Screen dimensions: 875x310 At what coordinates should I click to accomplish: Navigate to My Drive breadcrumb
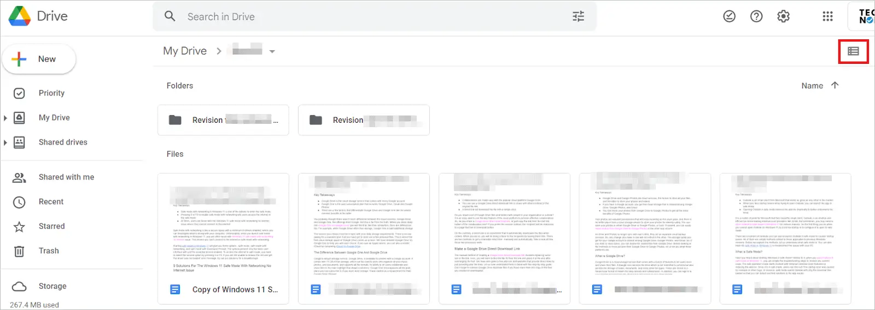pyautogui.click(x=185, y=51)
